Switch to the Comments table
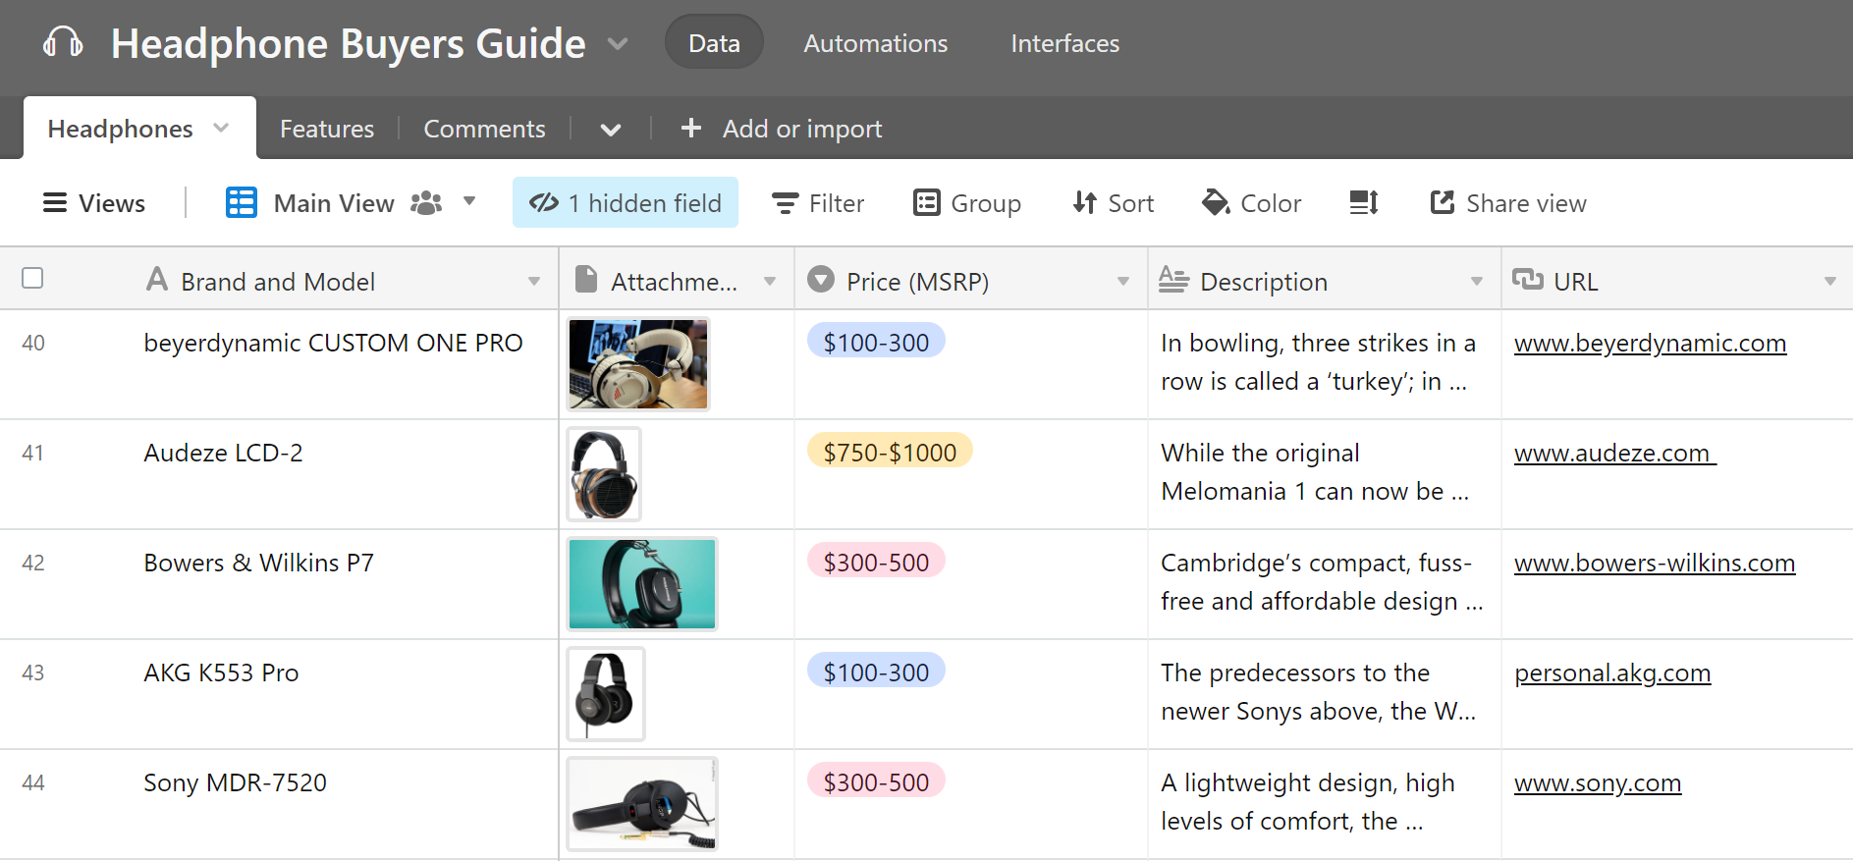1853x861 pixels. point(484,129)
